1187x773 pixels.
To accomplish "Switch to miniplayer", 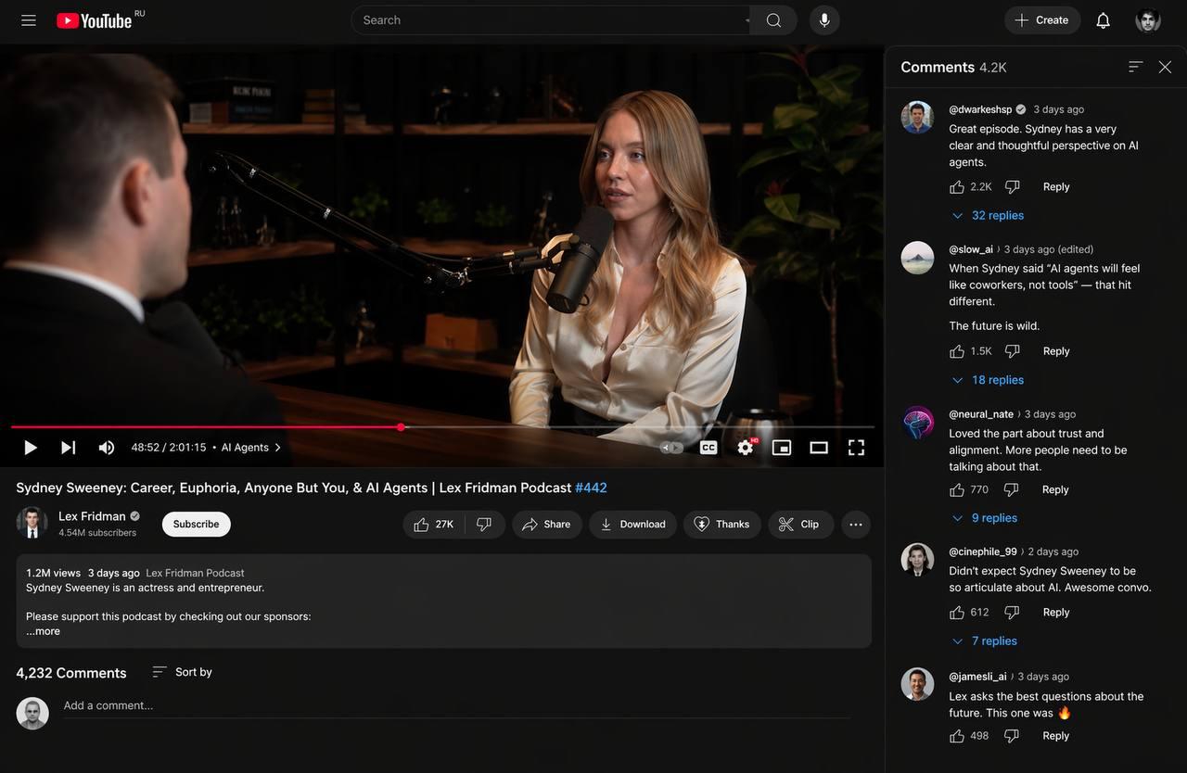I will pos(782,448).
